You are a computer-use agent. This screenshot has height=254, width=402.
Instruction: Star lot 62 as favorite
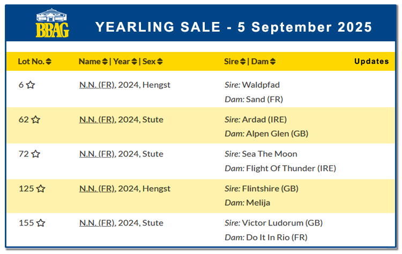coord(35,119)
